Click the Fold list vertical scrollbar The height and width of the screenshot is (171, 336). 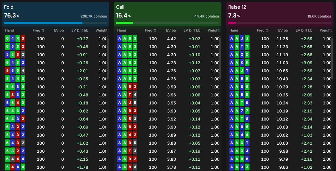(108, 58)
